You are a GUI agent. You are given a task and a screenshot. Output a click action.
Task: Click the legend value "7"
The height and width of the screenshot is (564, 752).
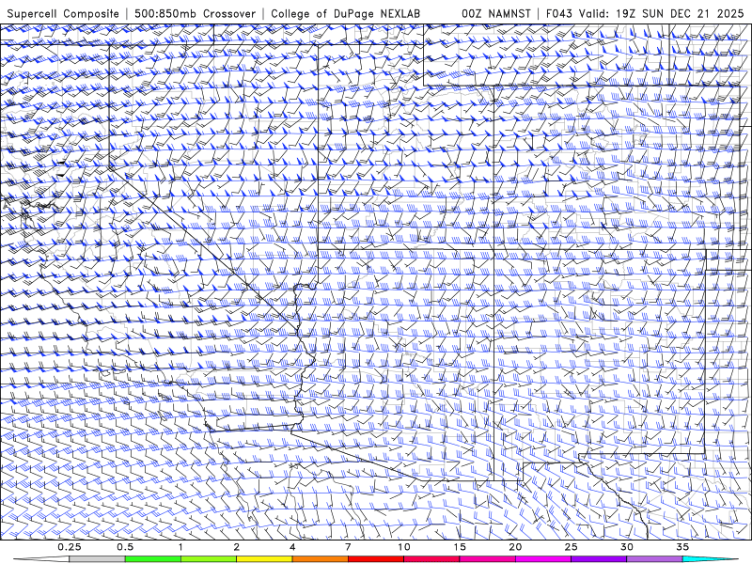348,547
